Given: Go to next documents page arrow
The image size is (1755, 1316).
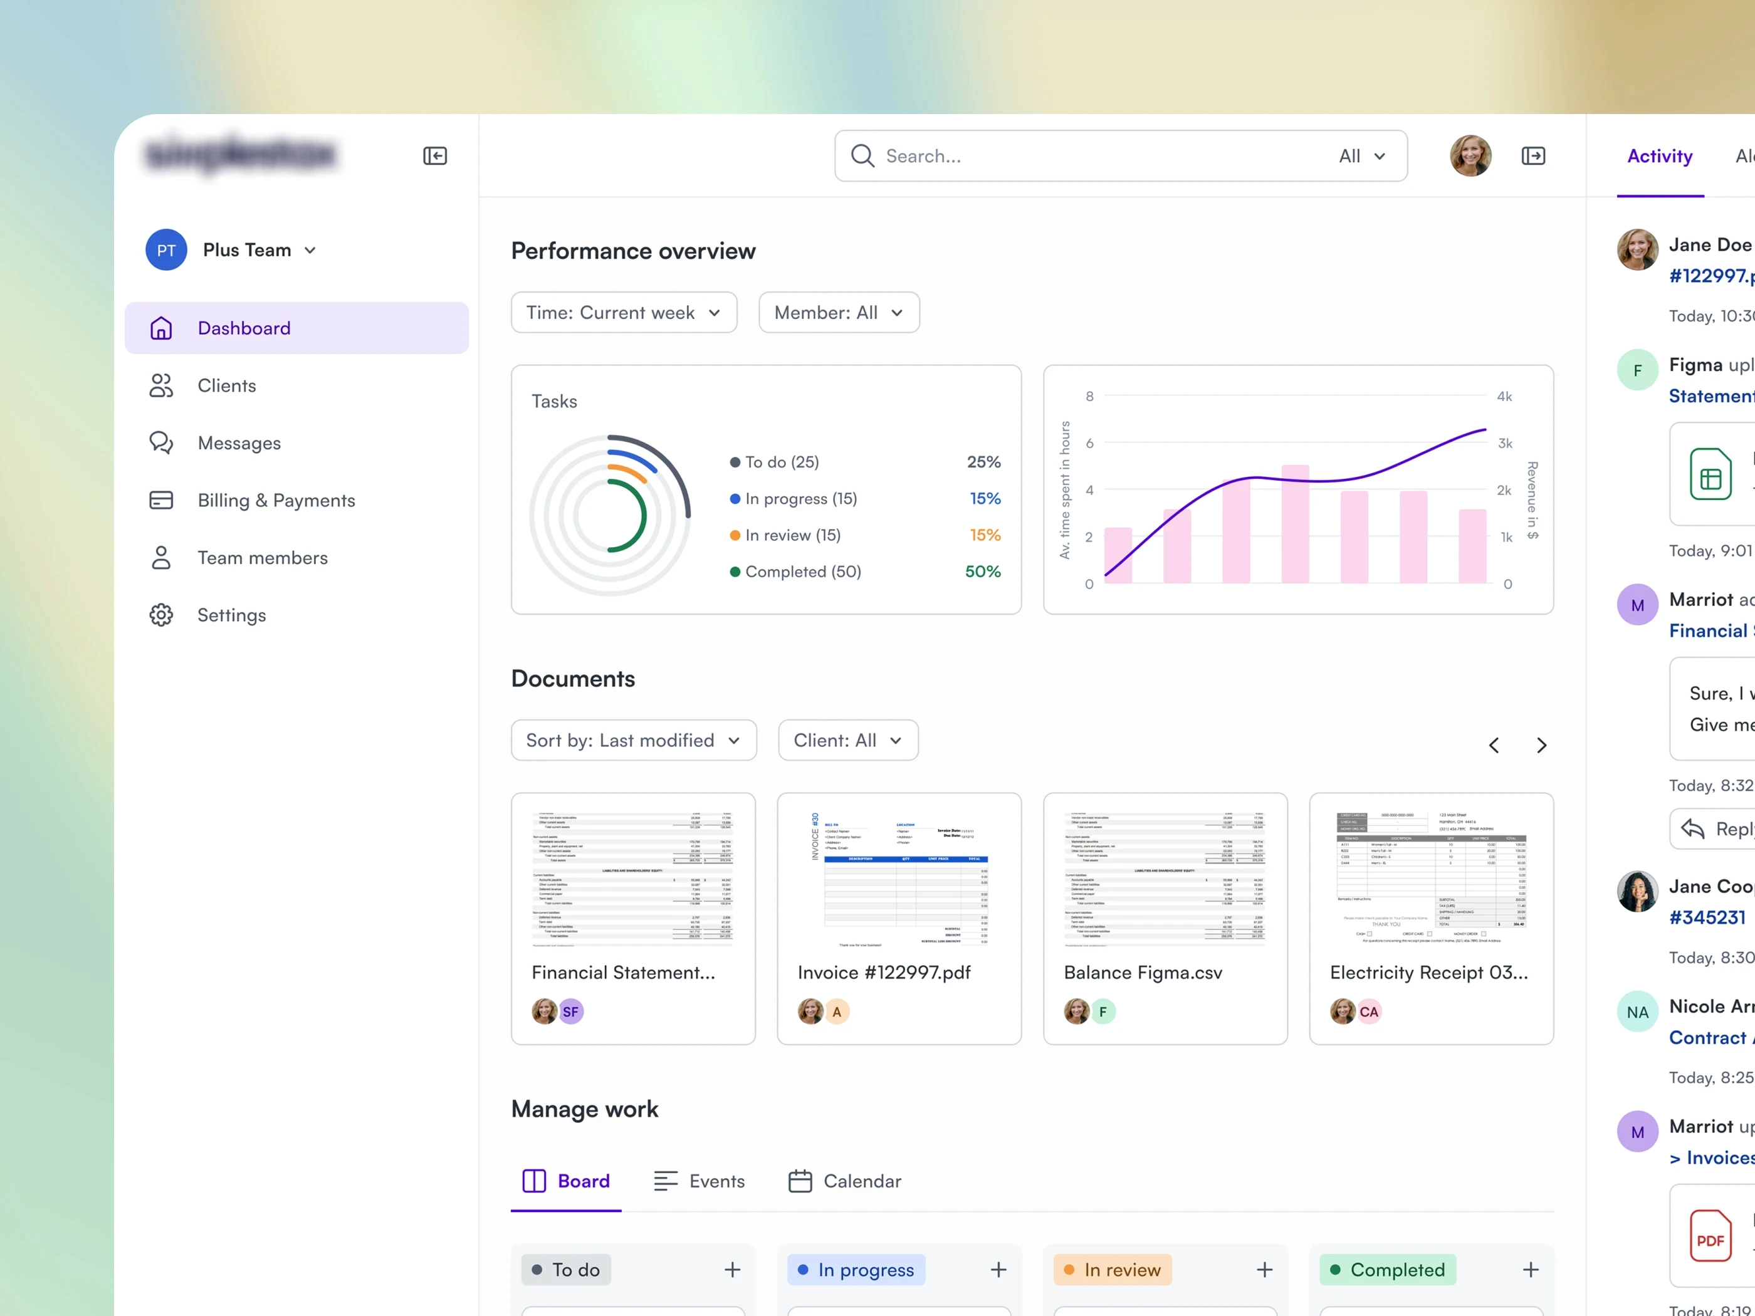Looking at the screenshot, I should pyautogui.click(x=1541, y=745).
